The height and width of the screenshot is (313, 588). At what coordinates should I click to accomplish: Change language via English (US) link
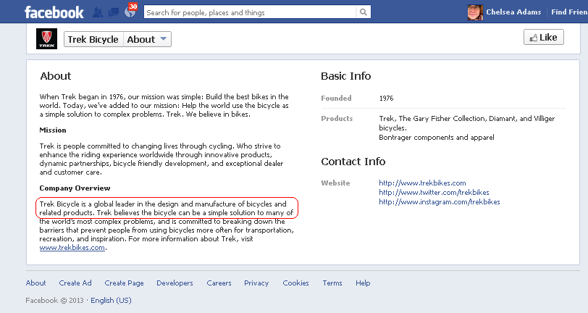coord(111,300)
